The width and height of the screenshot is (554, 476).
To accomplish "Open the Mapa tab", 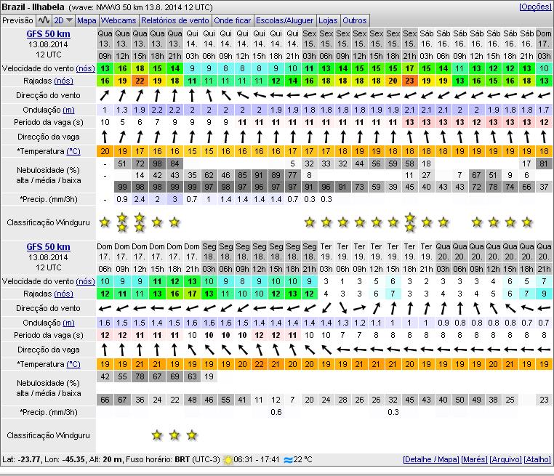I will tap(87, 20).
